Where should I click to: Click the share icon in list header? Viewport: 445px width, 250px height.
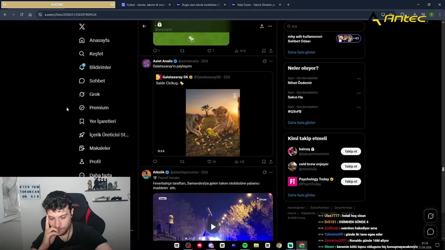[x=262, y=26]
